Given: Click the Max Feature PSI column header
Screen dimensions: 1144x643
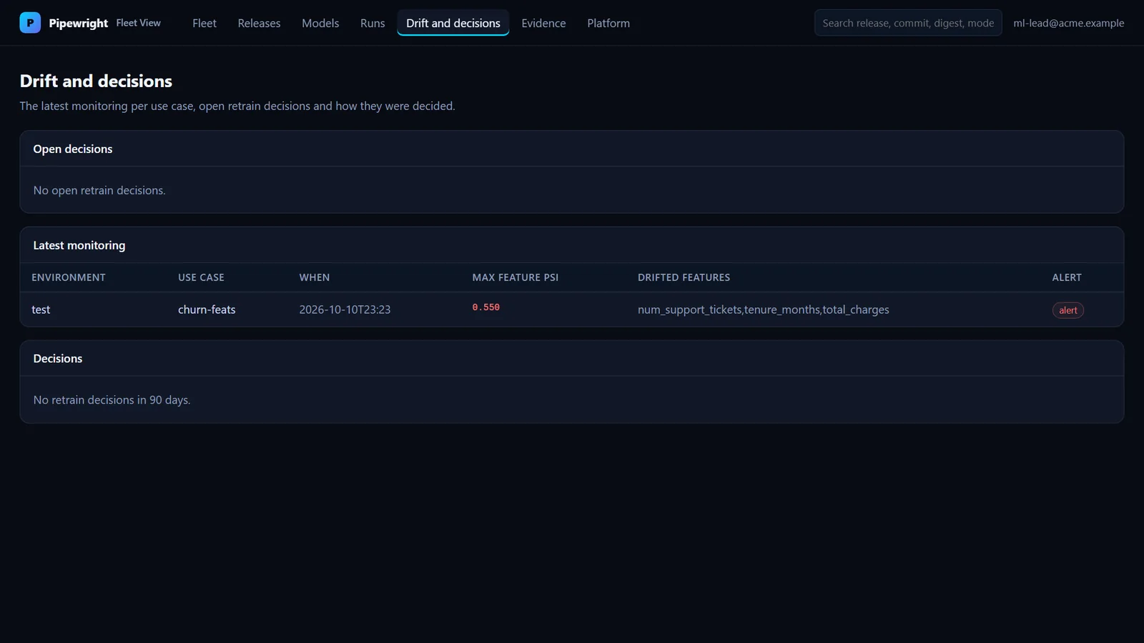Looking at the screenshot, I should 516,277.
